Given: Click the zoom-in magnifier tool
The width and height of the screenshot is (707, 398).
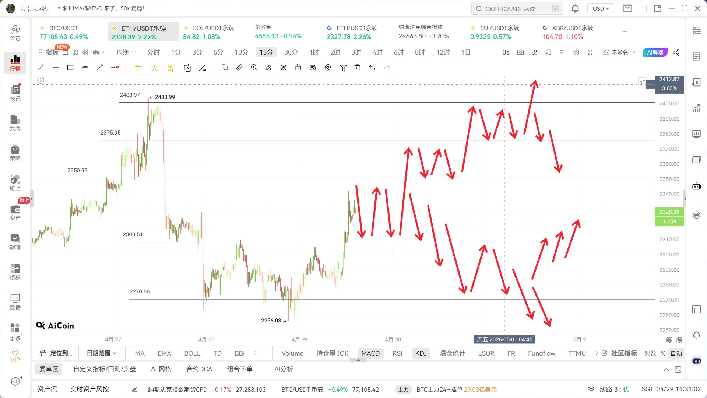Looking at the screenshot, I should click(x=254, y=67).
